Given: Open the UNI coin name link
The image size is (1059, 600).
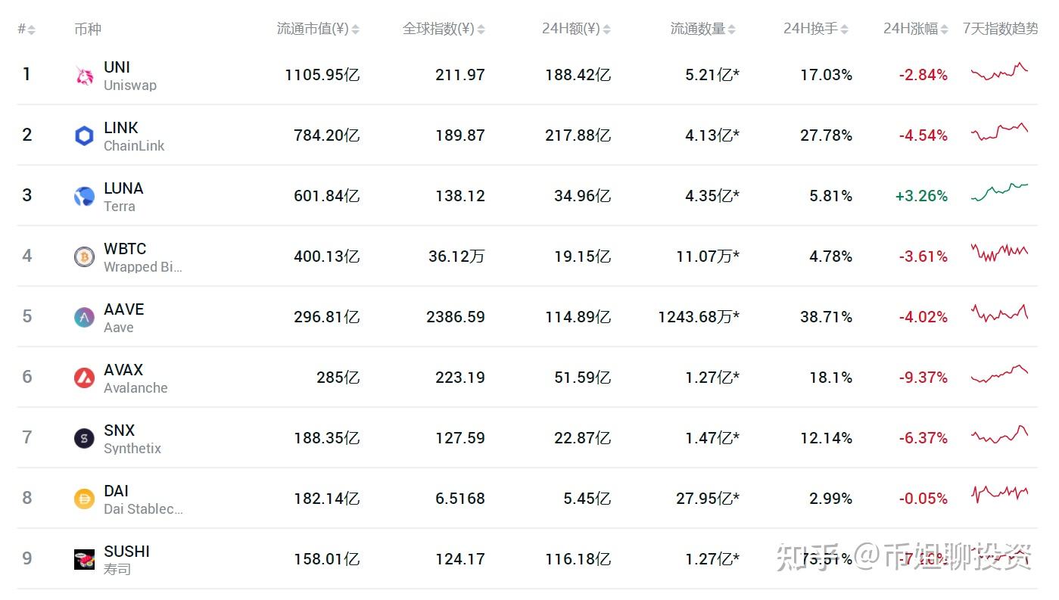Looking at the screenshot, I should (x=117, y=67).
